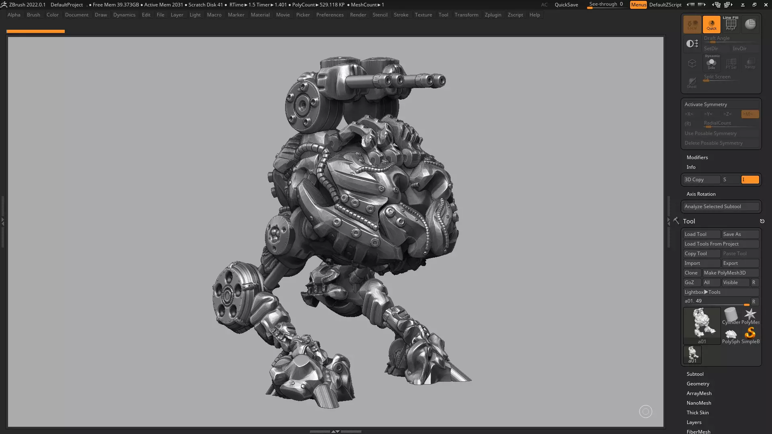Click the draft analysis light-direction icon
The image size is (772, 434).
[692, 43]
